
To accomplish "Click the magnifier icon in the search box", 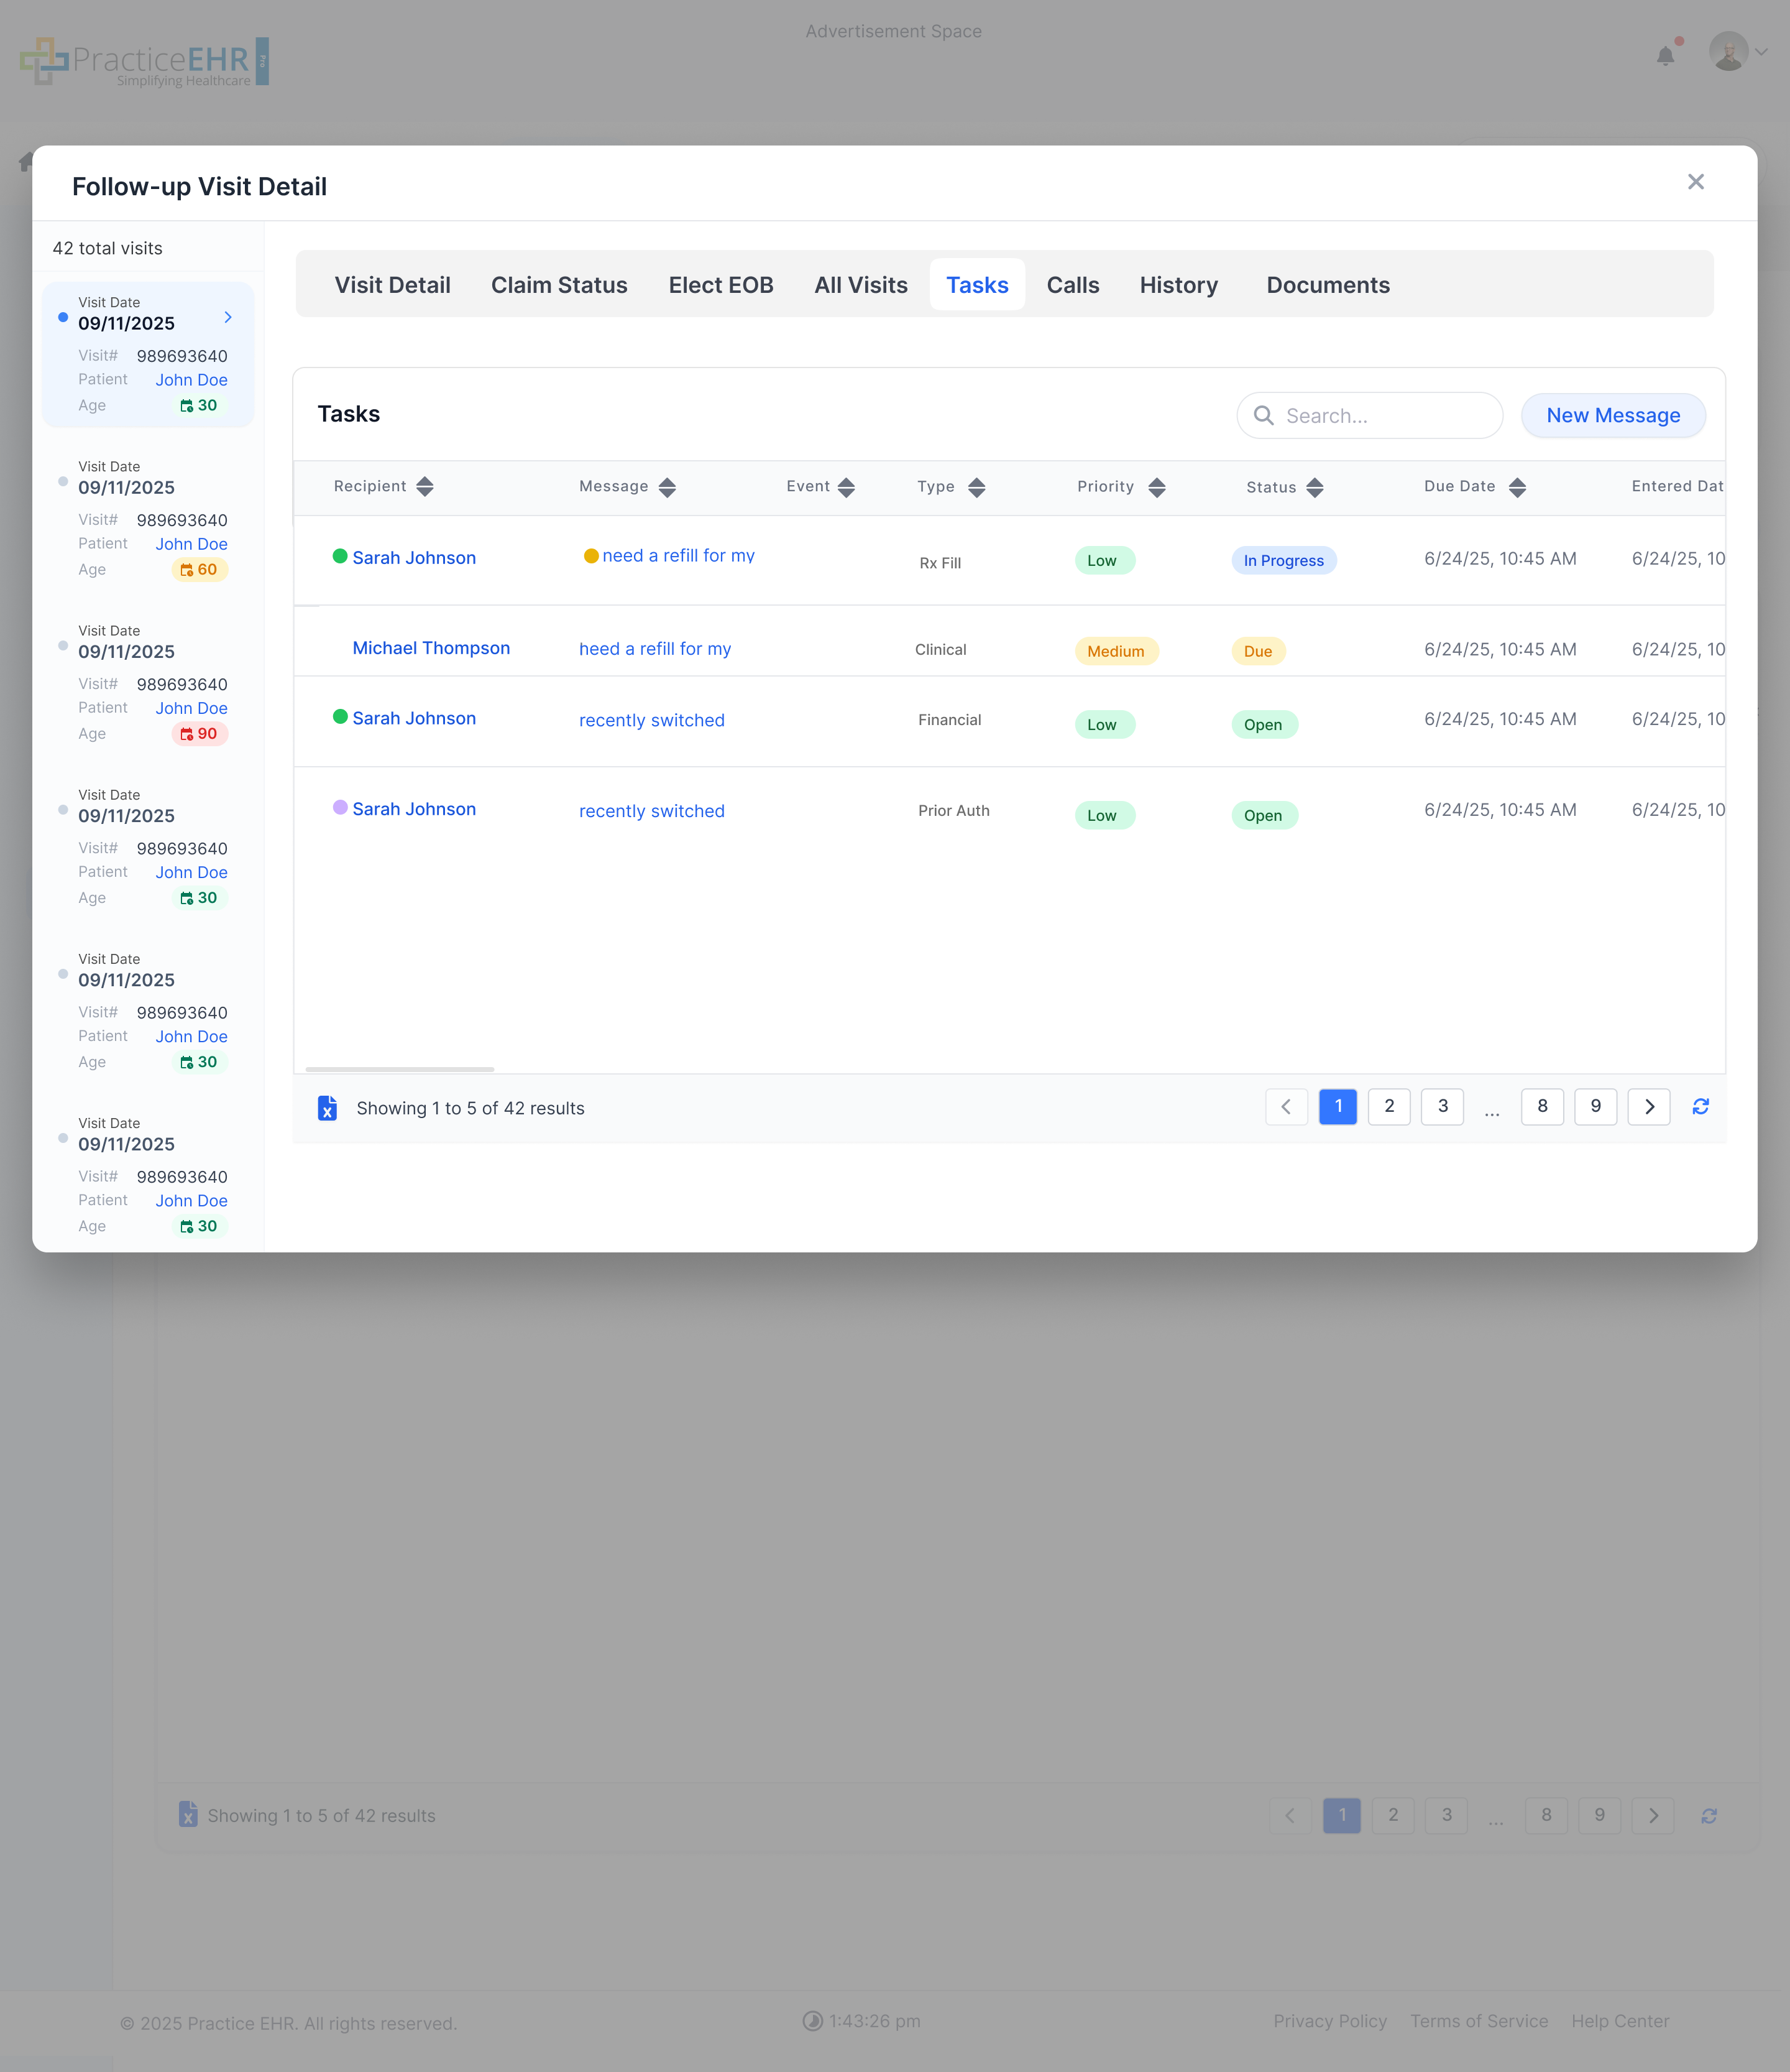I will pyautogui.click(x=1264, y=415).
